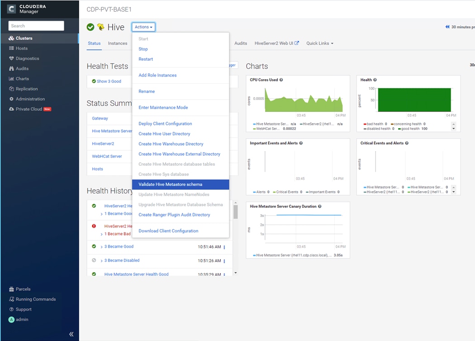Click the green Hive health status icon
The width and height of the screenshot is (475, 341).
coord(90,27)
